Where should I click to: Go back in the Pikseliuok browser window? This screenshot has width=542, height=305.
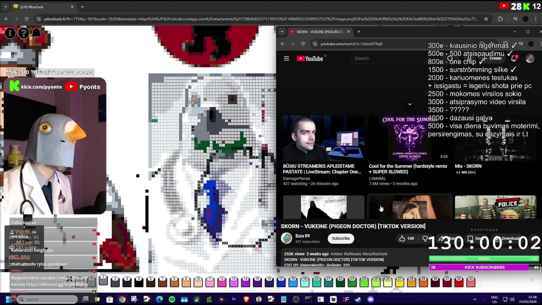tap(6, 19)
